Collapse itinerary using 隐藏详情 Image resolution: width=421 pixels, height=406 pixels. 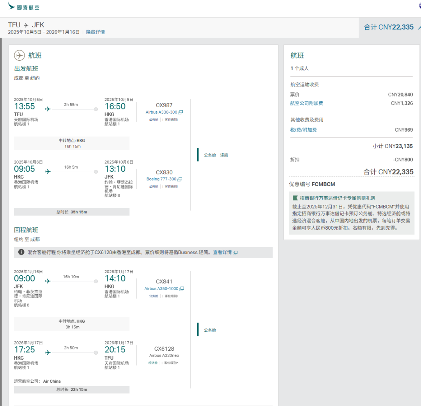click(x=95, y=32)
